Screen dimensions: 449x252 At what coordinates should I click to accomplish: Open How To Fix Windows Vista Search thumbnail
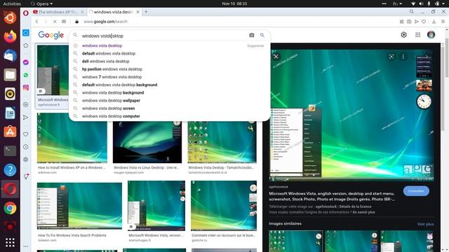coord(79,206)
